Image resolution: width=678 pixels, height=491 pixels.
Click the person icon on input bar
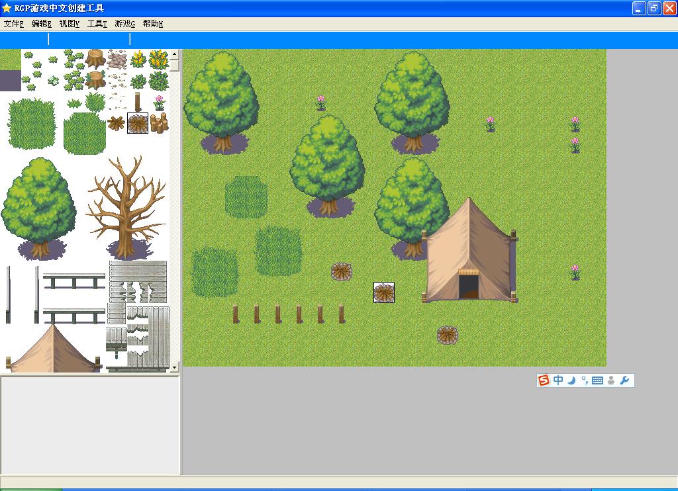611,380
